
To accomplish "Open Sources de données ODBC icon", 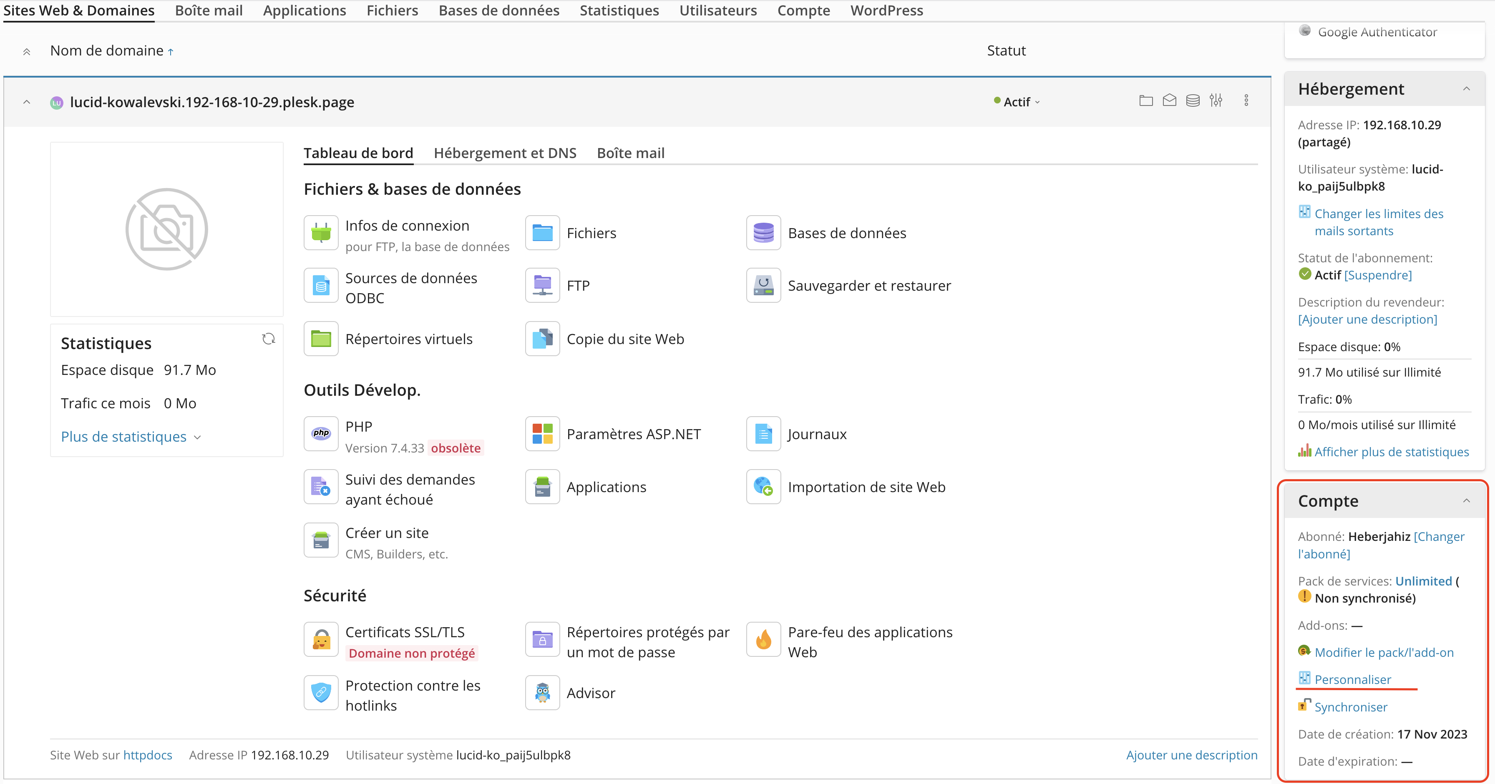I will (x=321, y=286).
